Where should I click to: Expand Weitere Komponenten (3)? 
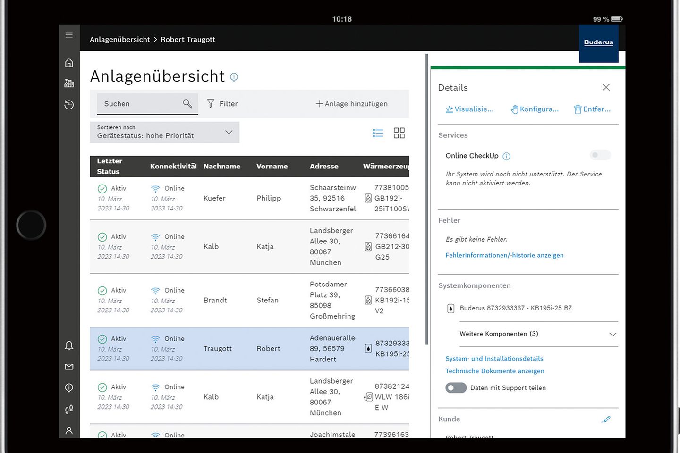point(538,334)
